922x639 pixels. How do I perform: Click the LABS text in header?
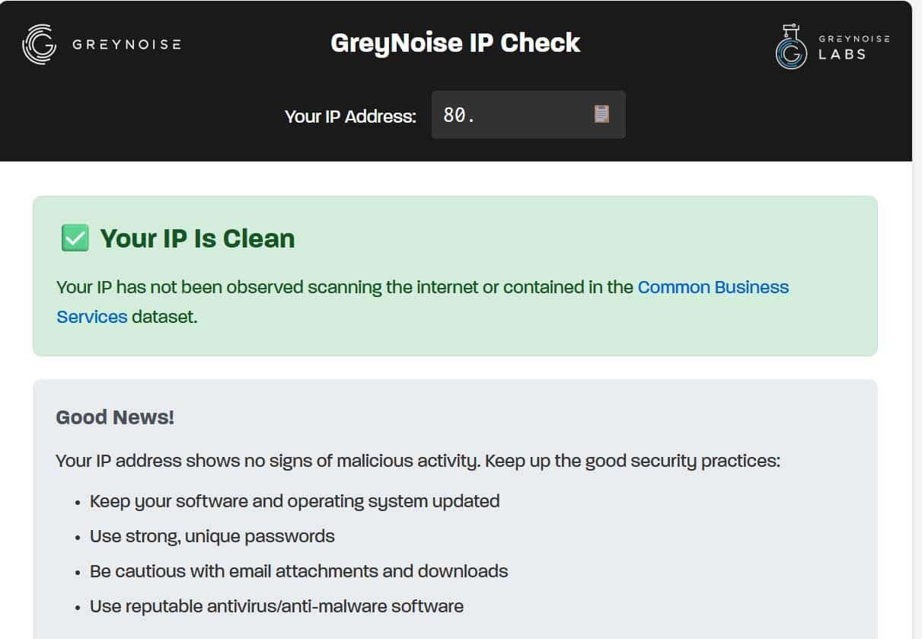842,55
